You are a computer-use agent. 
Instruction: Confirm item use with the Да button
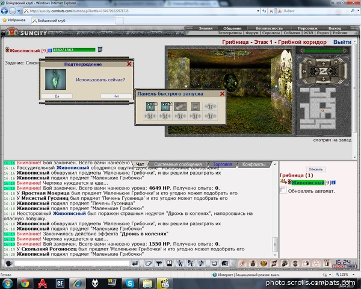coord(57,96)
